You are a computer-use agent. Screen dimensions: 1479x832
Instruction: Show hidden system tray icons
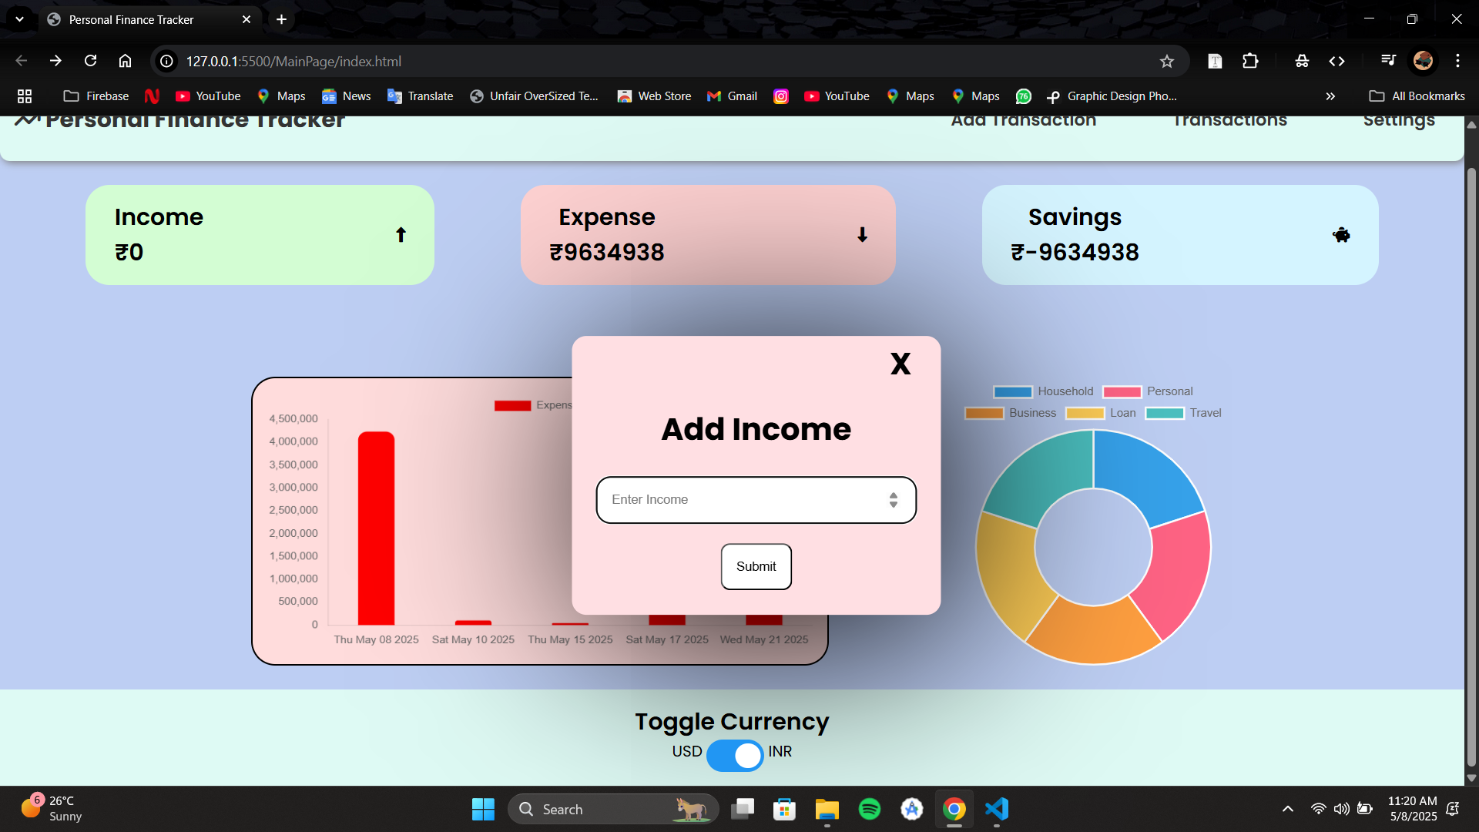point(1287,809)
